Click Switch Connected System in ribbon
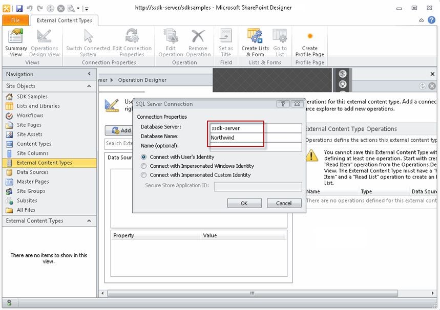Viewport: 440px width, 310px height. point(88,43)
